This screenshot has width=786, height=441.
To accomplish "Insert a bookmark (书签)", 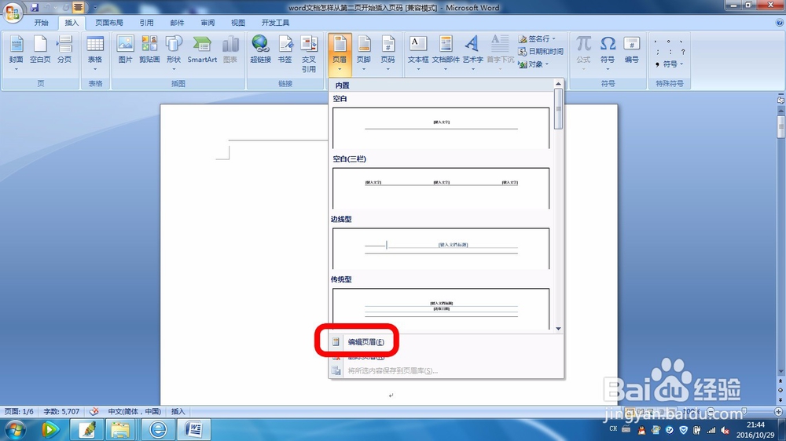I will pos(285,50).
